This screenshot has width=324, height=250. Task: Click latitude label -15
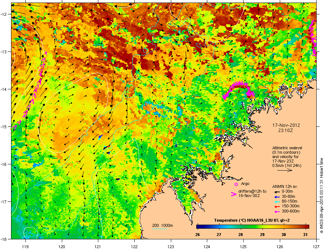[x=4, y=126]
